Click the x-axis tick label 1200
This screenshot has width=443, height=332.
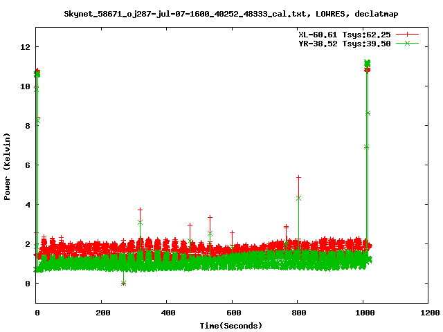click(430, 313)
